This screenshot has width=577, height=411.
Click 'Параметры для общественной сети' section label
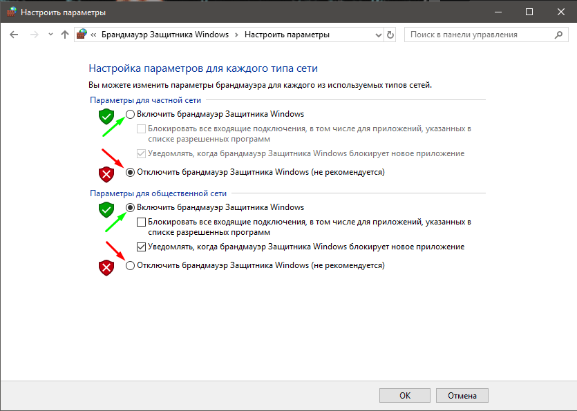tap(158, 193)
